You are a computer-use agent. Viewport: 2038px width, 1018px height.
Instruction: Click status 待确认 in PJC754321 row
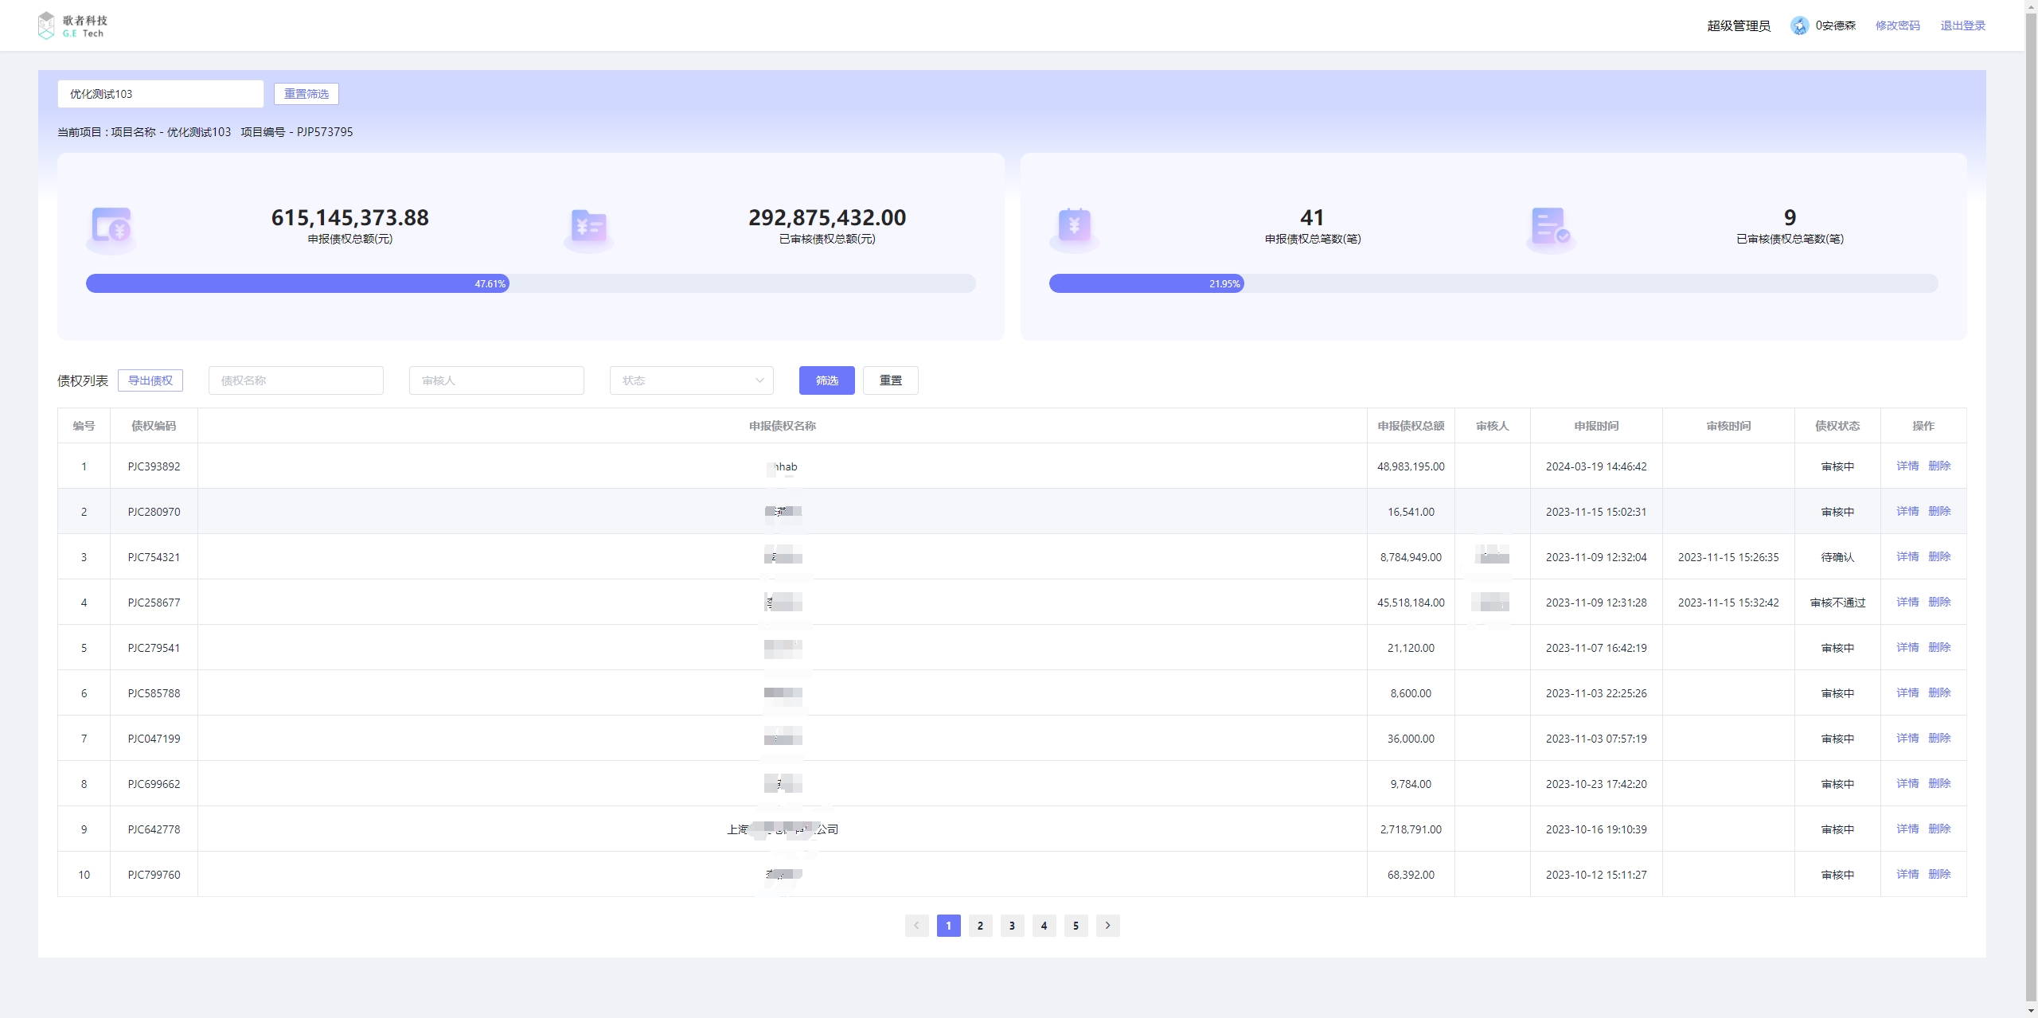[1837, 557]
